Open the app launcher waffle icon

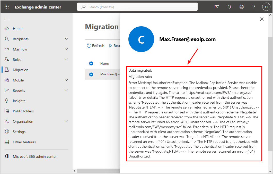tap(6, 7)
